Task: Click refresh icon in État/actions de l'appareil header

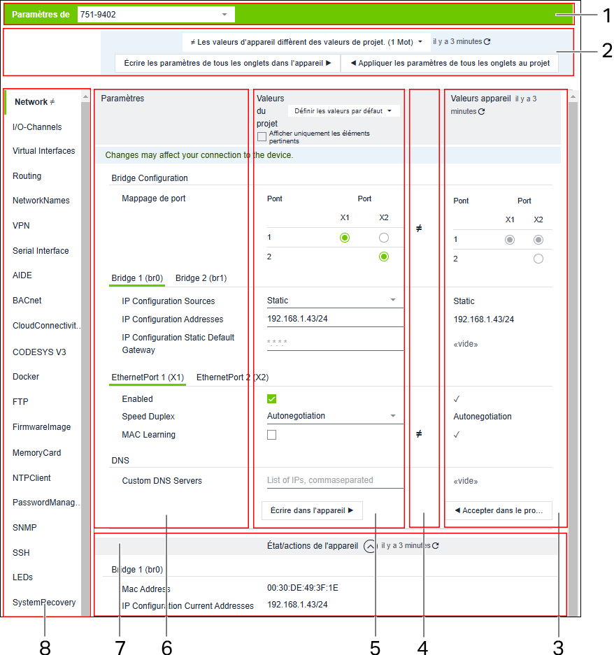Action: pos(436,546)
